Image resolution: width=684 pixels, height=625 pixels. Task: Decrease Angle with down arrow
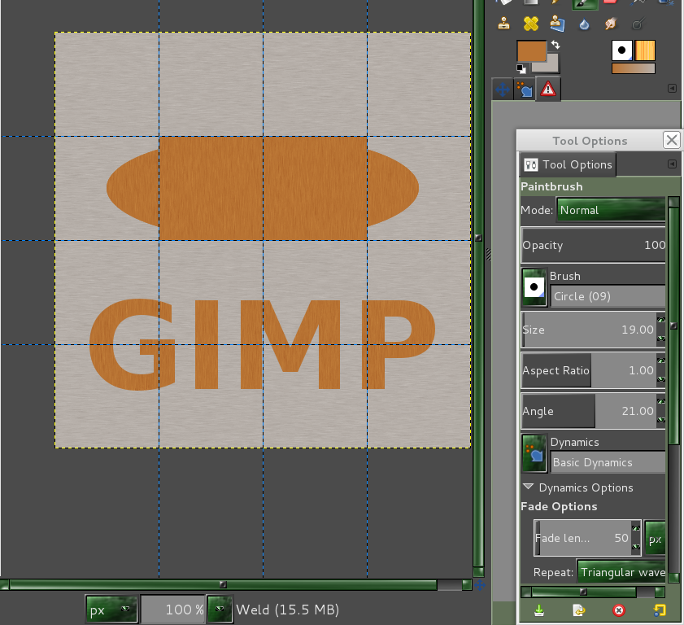pyautogui.click(x=661, y=420)
